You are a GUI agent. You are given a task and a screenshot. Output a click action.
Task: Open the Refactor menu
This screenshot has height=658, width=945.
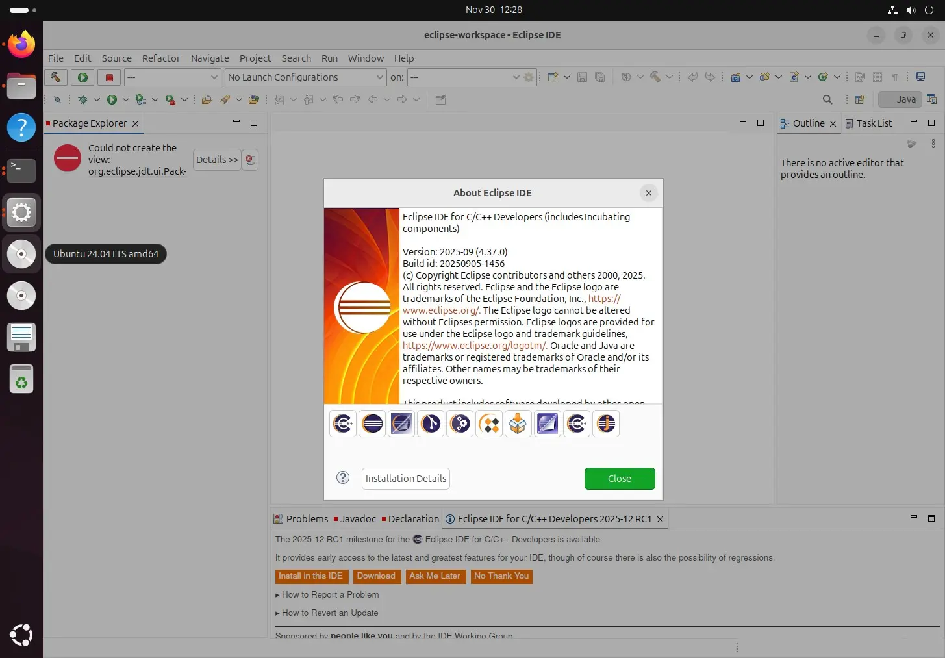click(161, 58)
